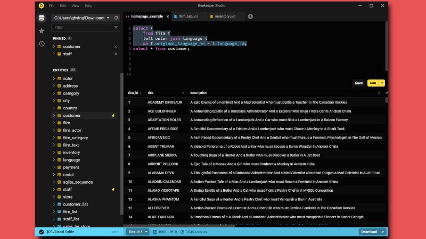
Task: Click the editor vertical scrollbar
Action: point(387,46)
